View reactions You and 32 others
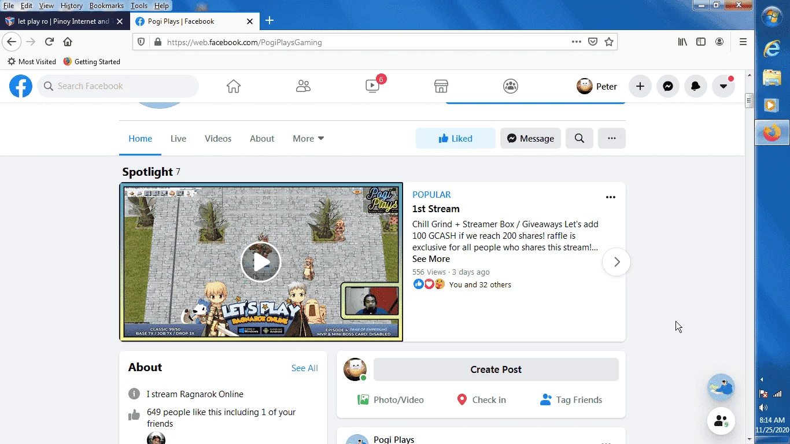The width and height of the screenshot is (790, 444). [x=480, y=284]
